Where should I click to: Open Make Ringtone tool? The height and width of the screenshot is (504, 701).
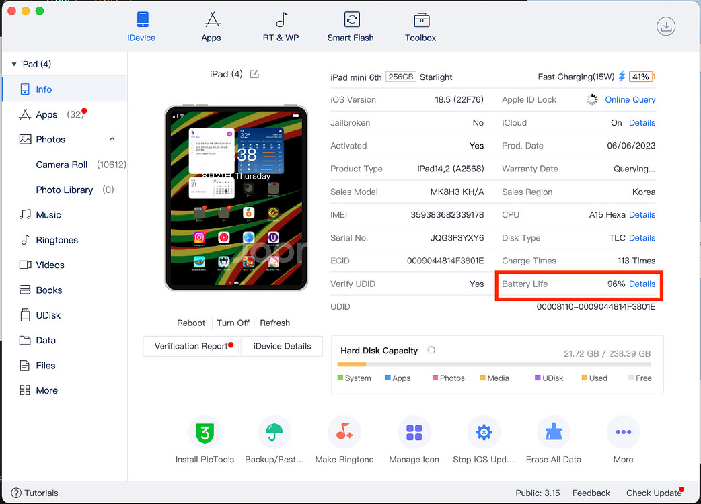click(x=344, y=439)
